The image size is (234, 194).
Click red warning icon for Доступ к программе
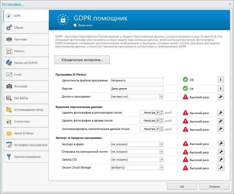tap(185, 97)
